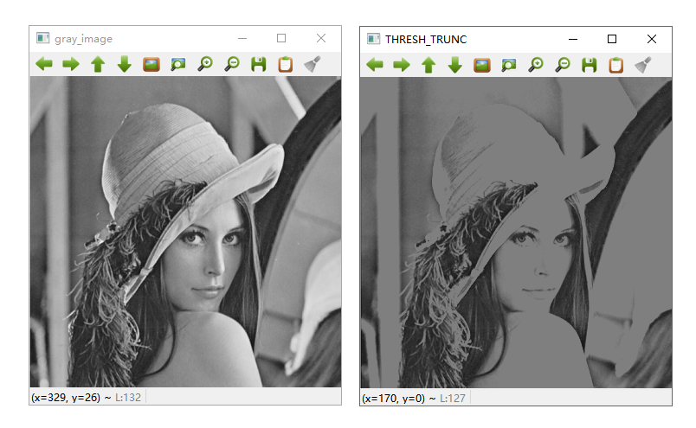Click pixel value L:127 in status bar
Viewport: 696px width, 428px height.
(452, 399)
